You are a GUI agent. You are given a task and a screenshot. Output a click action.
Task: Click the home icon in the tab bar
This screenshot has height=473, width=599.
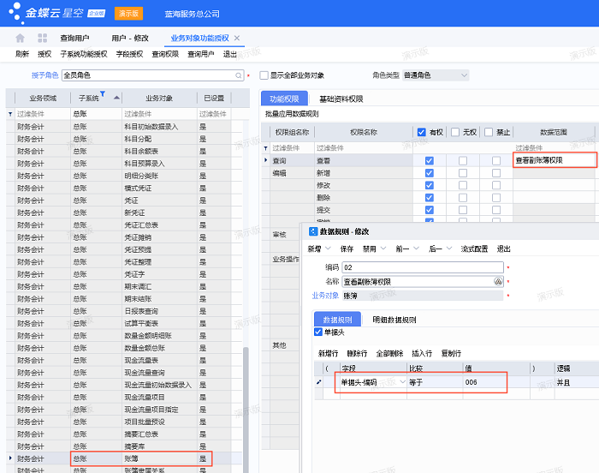click(20, 39)
